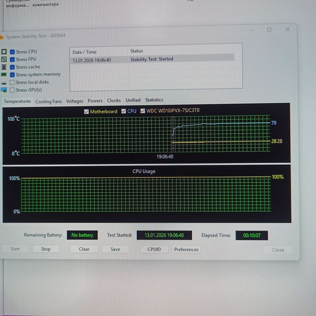Click the cache chip icon beside Stress cache

tap(4, 67)
